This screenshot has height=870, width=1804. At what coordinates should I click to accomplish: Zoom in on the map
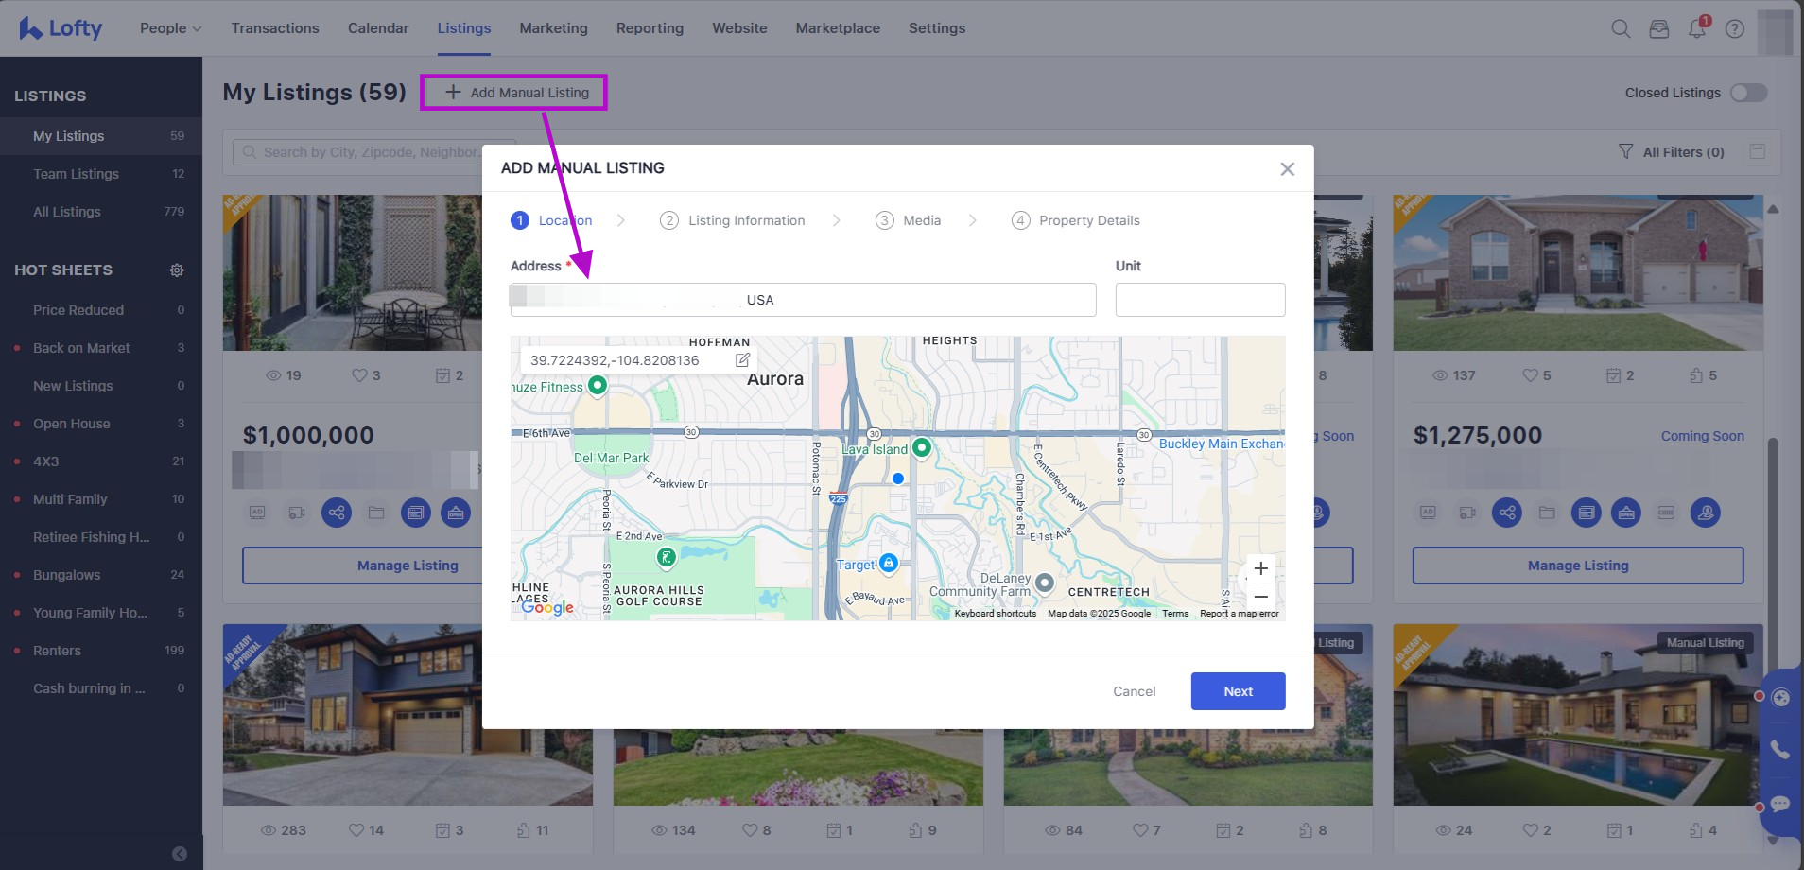(x=1260, y=568)
